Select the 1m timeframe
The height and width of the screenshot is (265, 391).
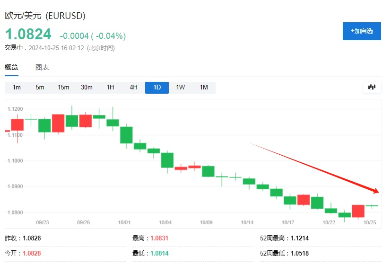point(17,88)
